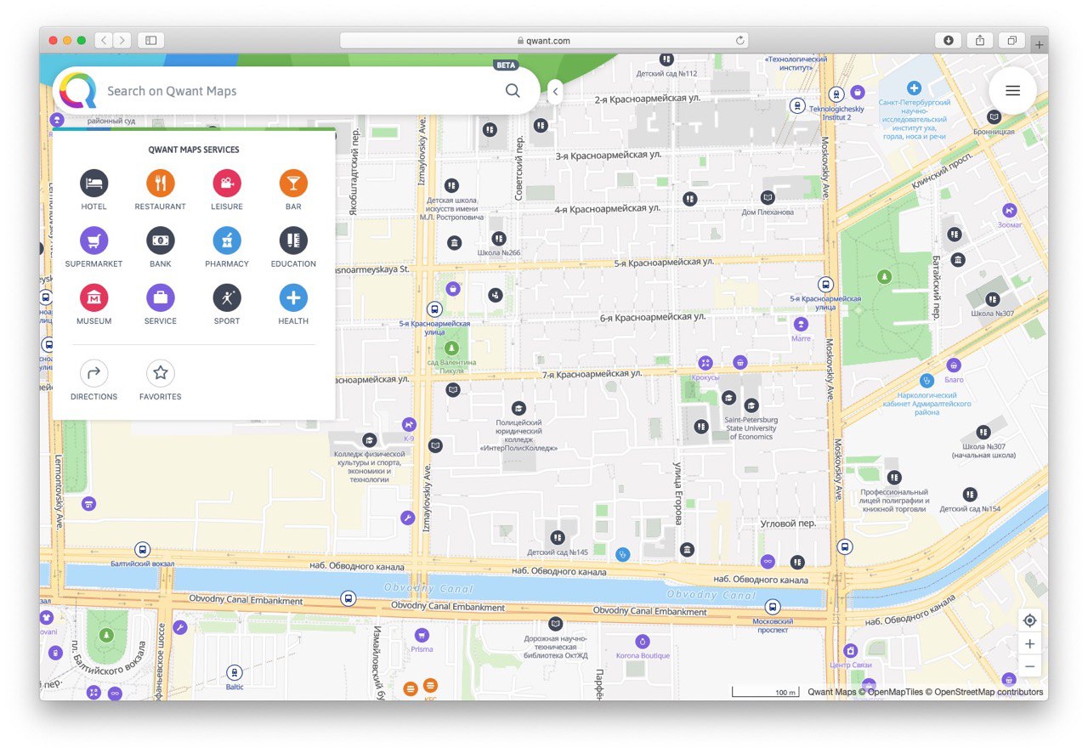Choose the Restaurant category icon
This screenshot has height=753, width=1088.
pos(160,183)
